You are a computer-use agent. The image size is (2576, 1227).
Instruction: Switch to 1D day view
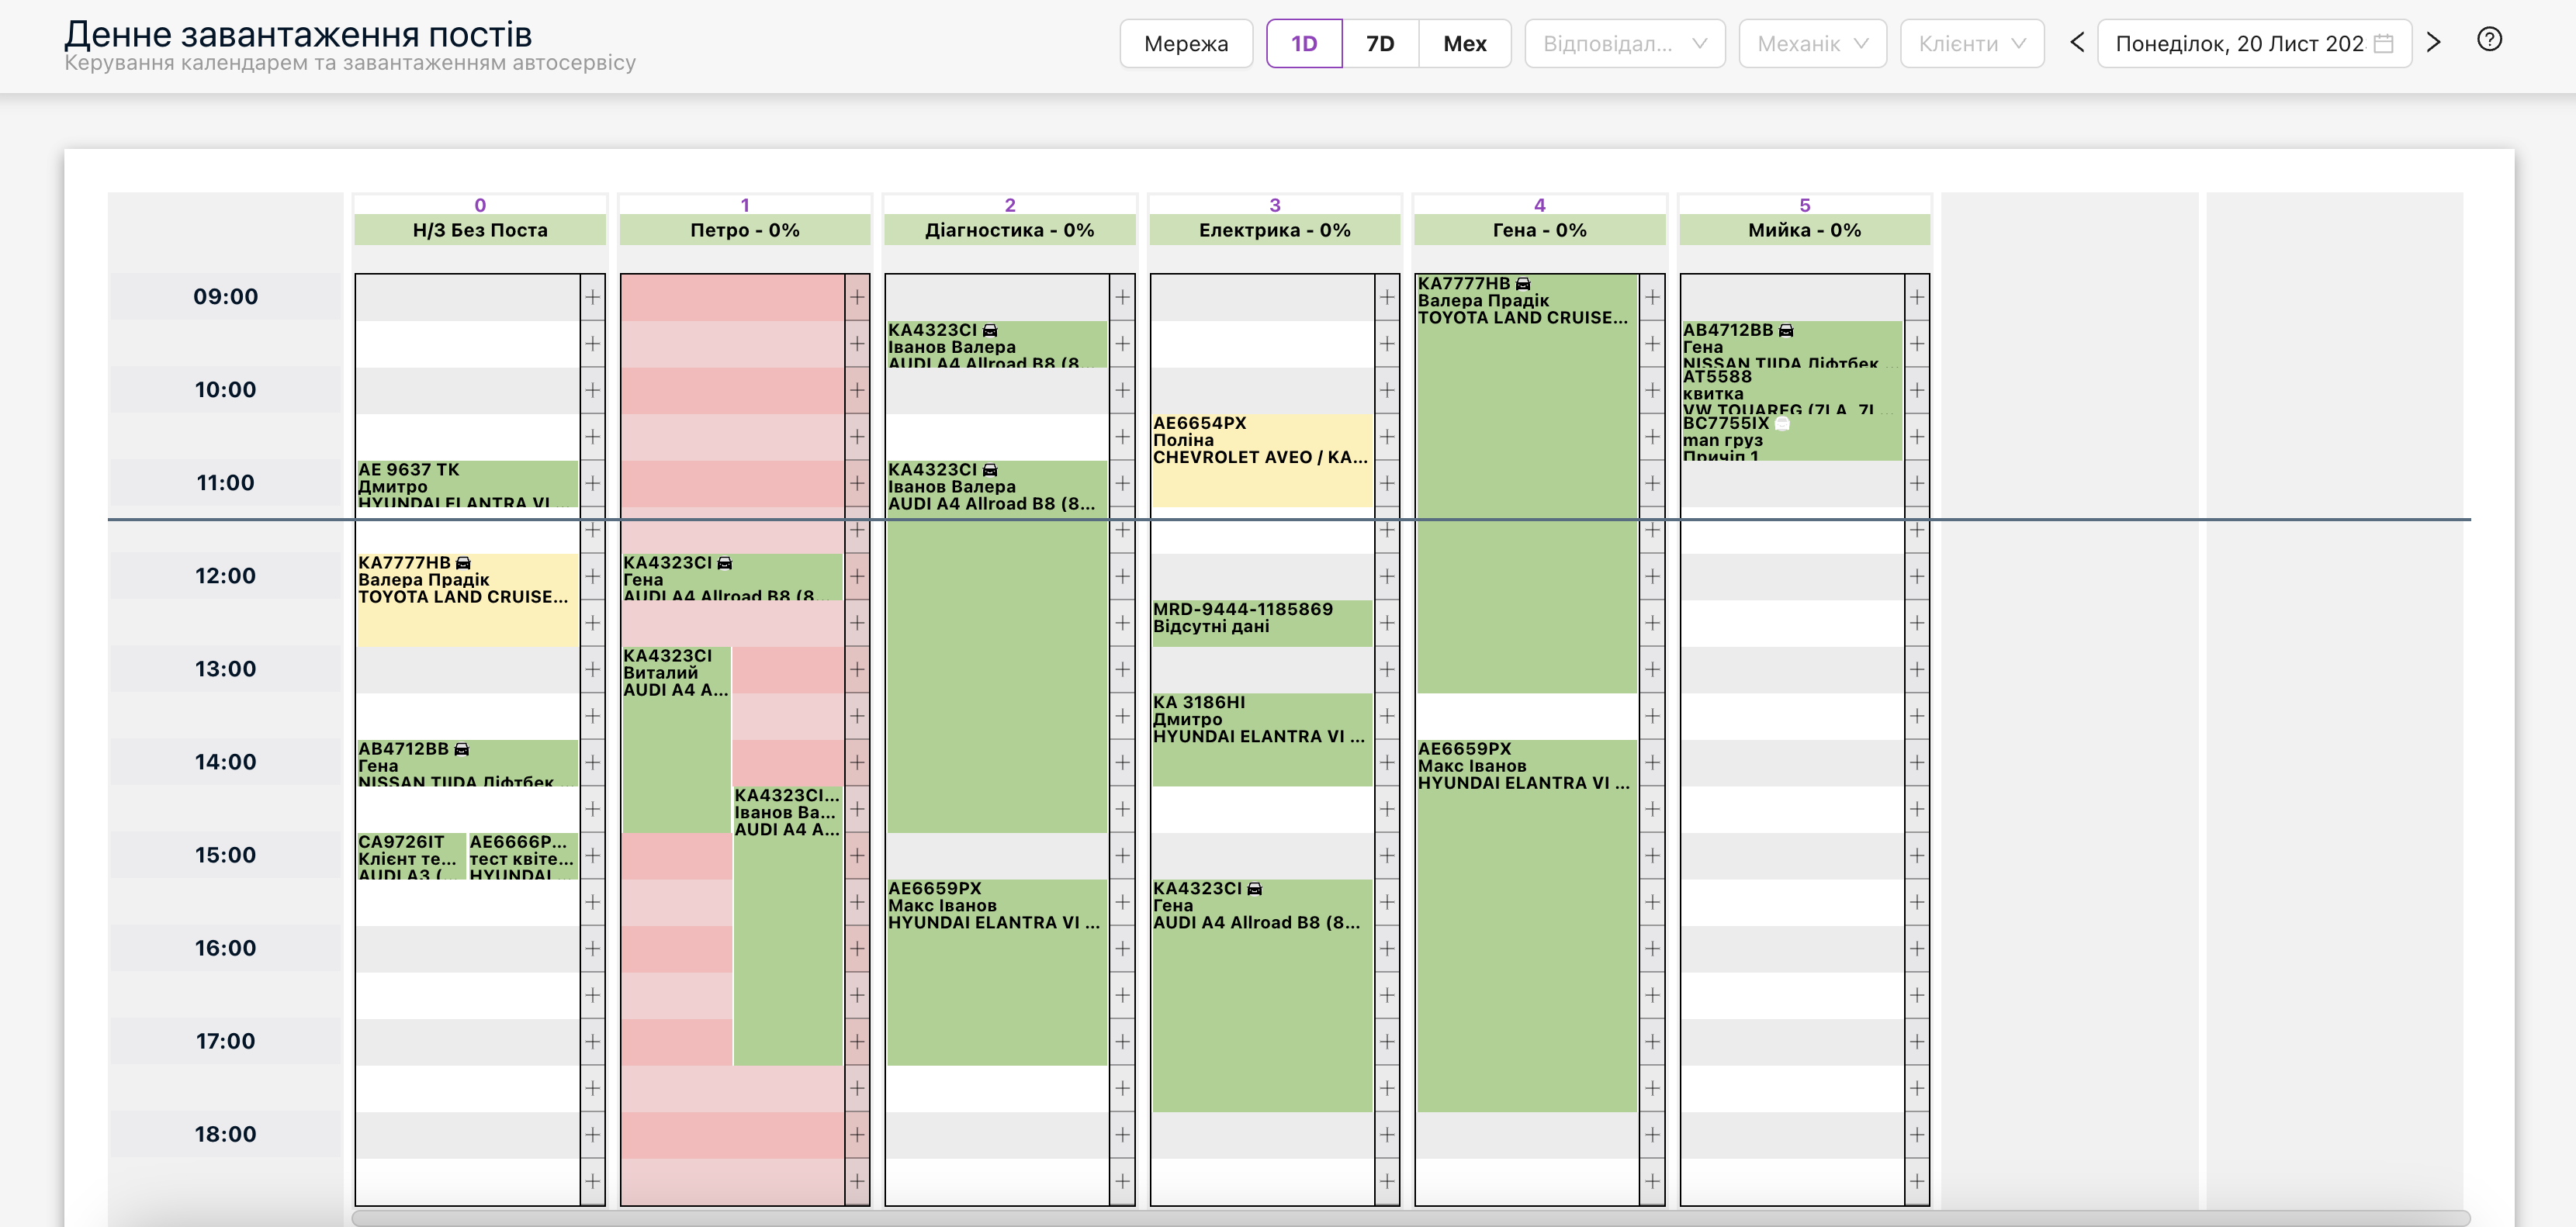tap(1304, 44)
